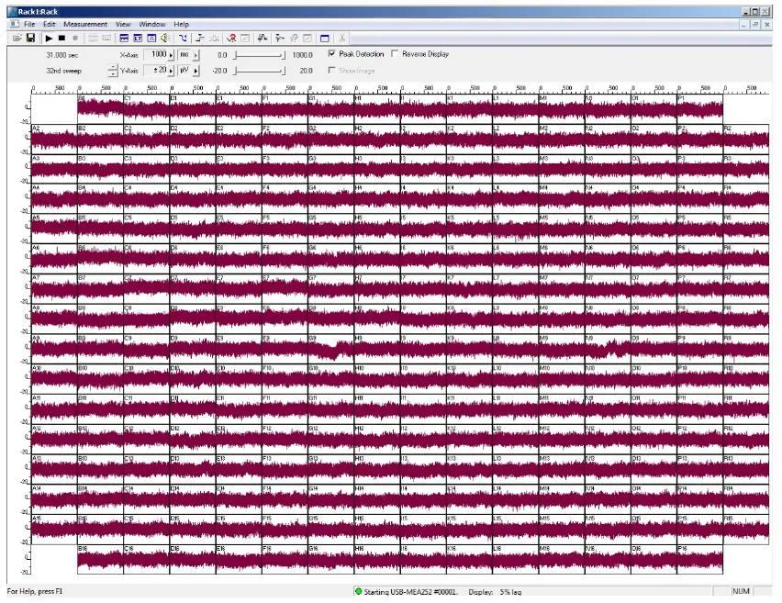This screenshot has height=603, width=782.
Task: Click the red spike sorter icon
Action: coord(231,38)
